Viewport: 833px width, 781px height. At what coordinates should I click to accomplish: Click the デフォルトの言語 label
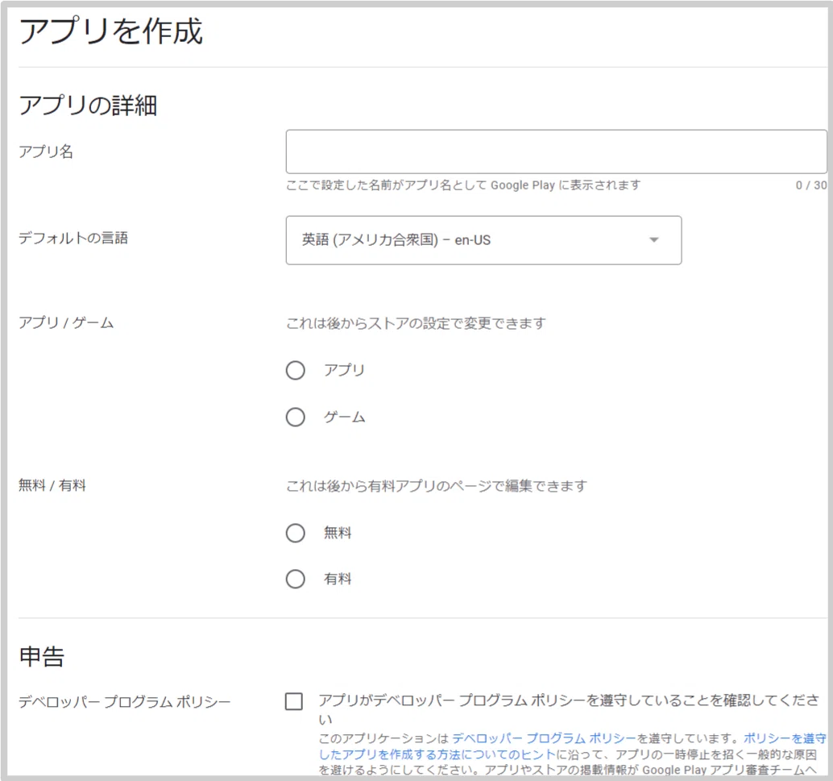73,238
